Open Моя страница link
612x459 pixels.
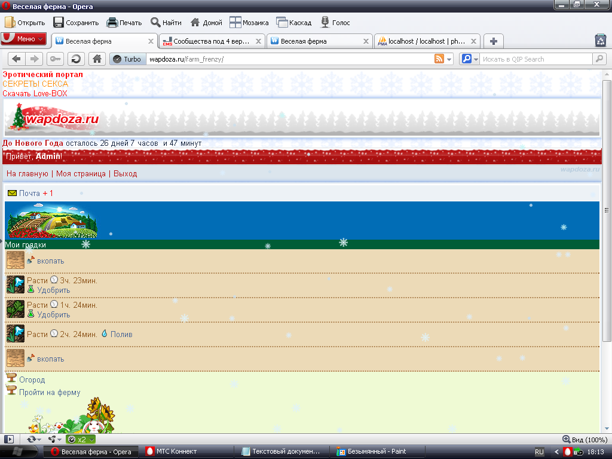click(81, 174)
